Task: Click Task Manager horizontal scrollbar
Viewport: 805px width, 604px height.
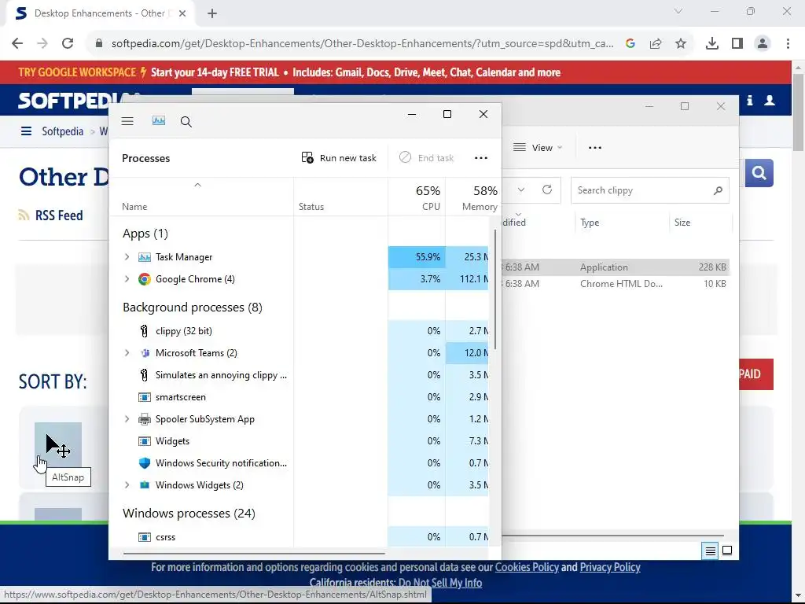Action: pos(254,554)
